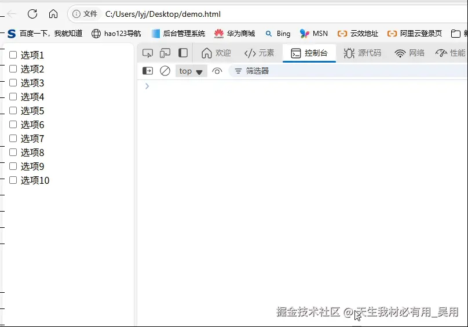Open the bookmarks folder icon
Image resolution: width=468 pixels, height=327 pixels.
pos(455,34)
